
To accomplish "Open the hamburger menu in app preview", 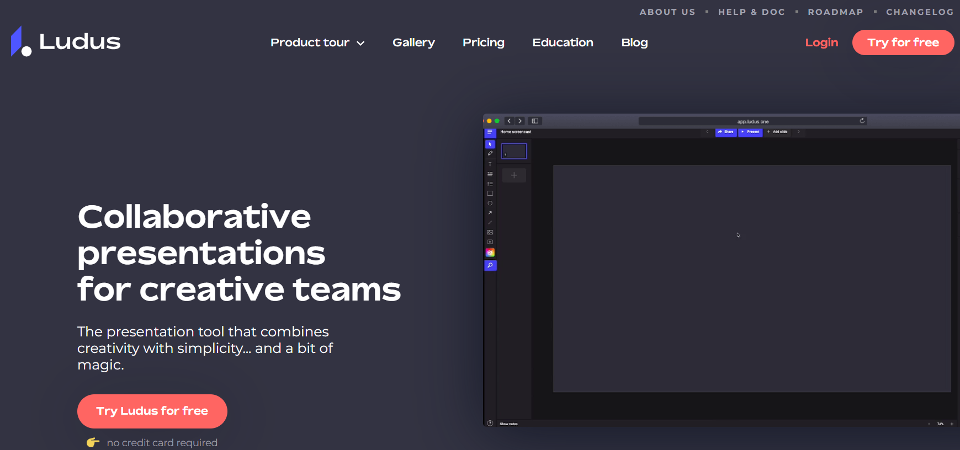I will pos(490,132).
